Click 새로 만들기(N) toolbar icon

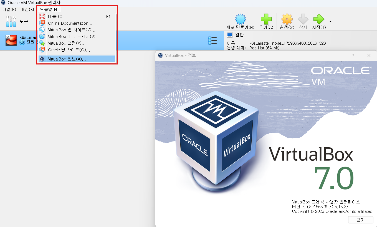[x=240, y=19]
